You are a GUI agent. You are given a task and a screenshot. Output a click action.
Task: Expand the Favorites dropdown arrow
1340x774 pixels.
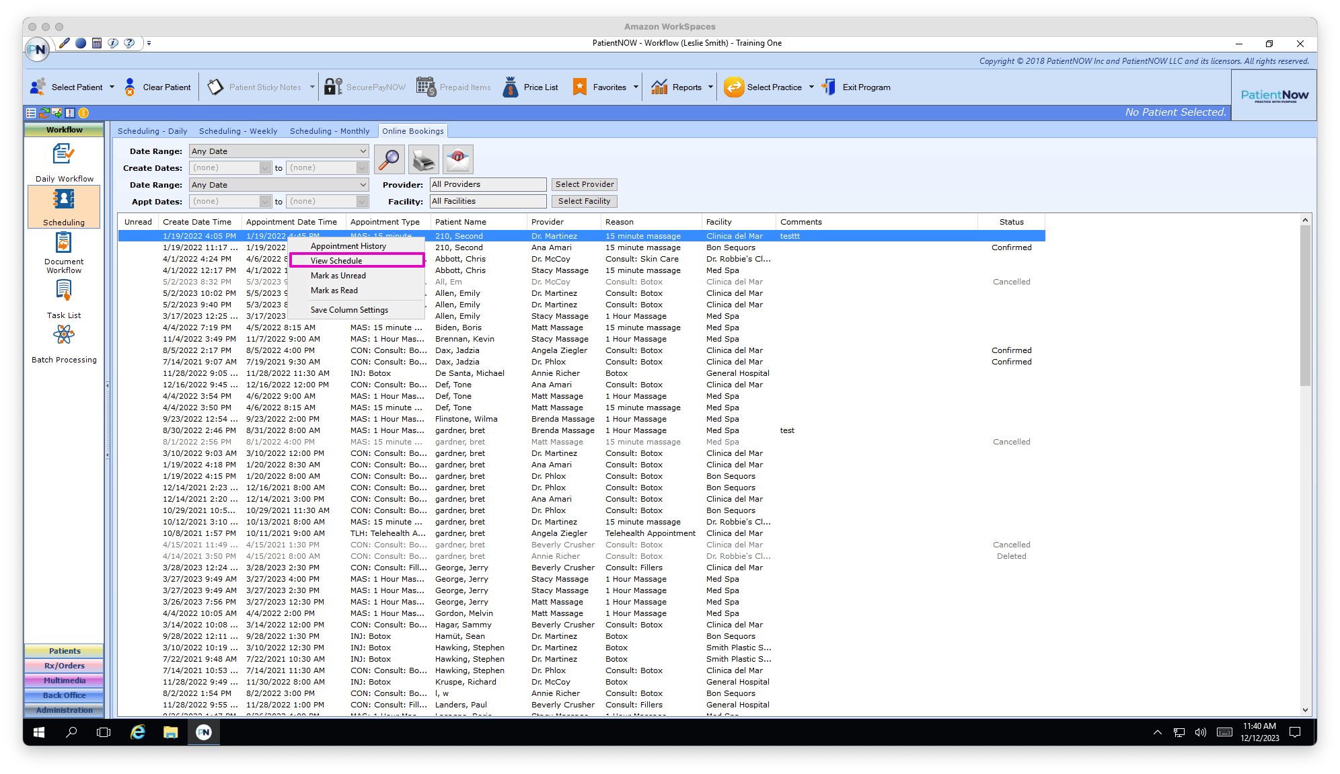(634, 87)
